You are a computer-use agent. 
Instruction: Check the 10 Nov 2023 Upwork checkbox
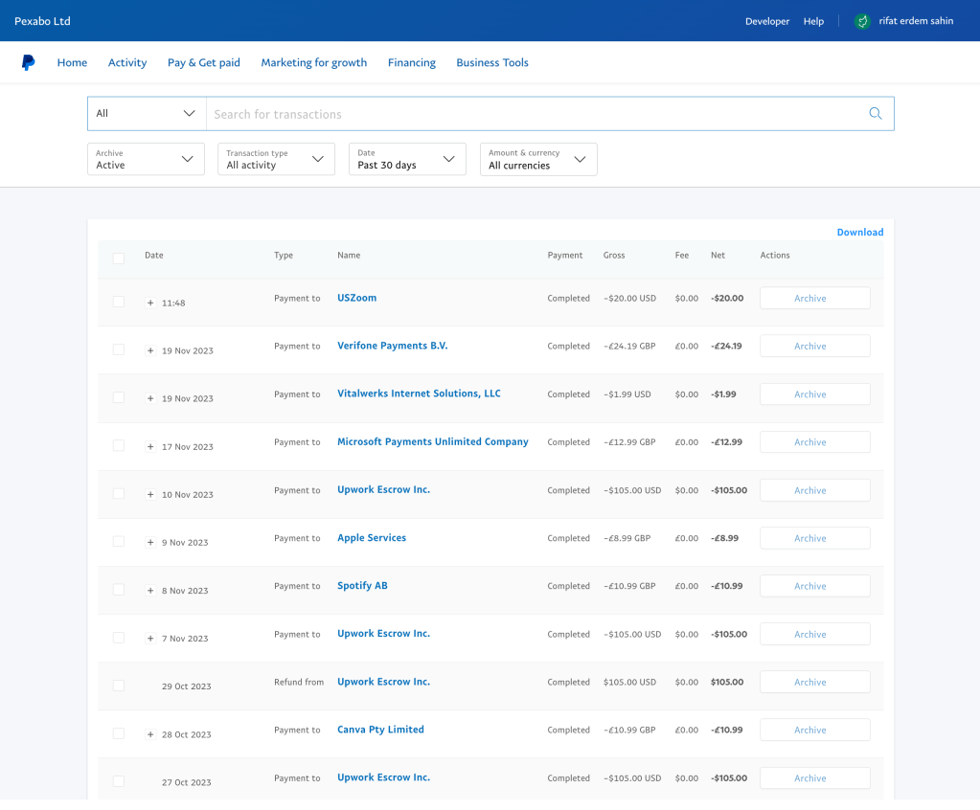[118, 493]
